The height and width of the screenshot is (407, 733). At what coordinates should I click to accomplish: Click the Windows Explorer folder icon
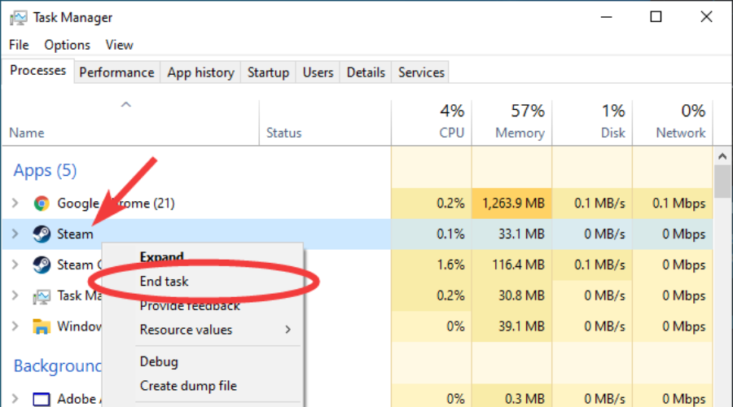(x=42, y=327)
